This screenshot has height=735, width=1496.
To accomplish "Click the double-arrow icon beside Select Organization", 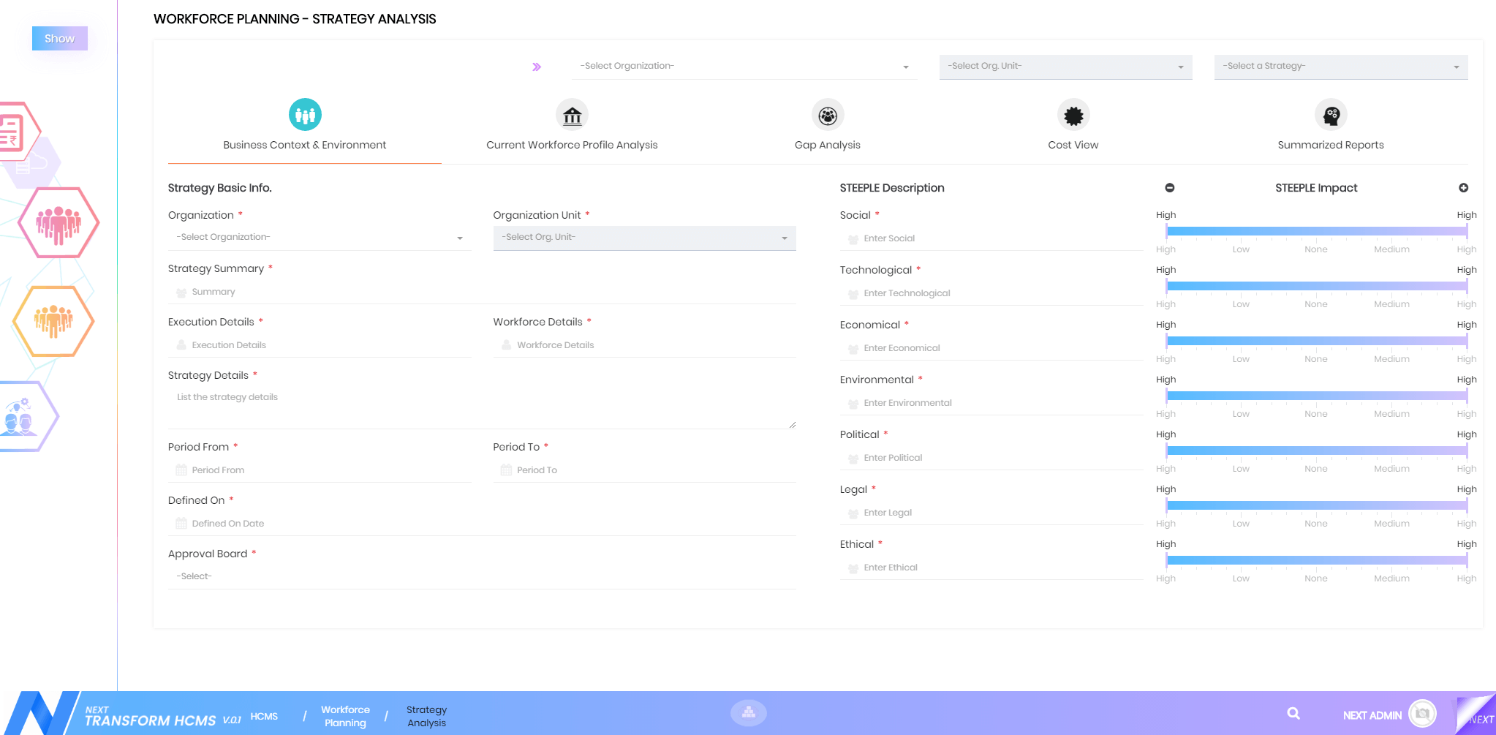I will (537, 67).
